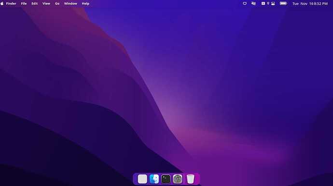Click the location pin icon
This screenshot has height=186, width=333.
click(268, 3)
